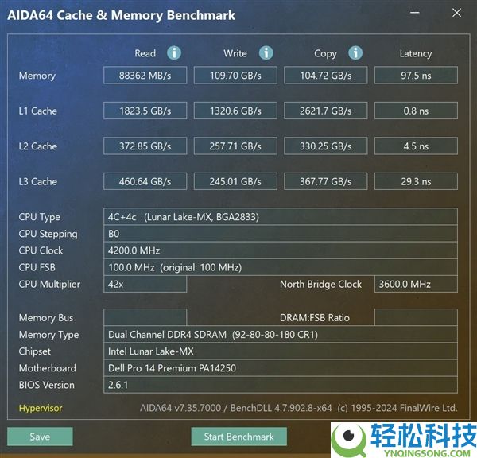Click the CPU Multiplier label
Image resolution: width=477 pixels, height=458 pixels.
click(x=49, y=284)
